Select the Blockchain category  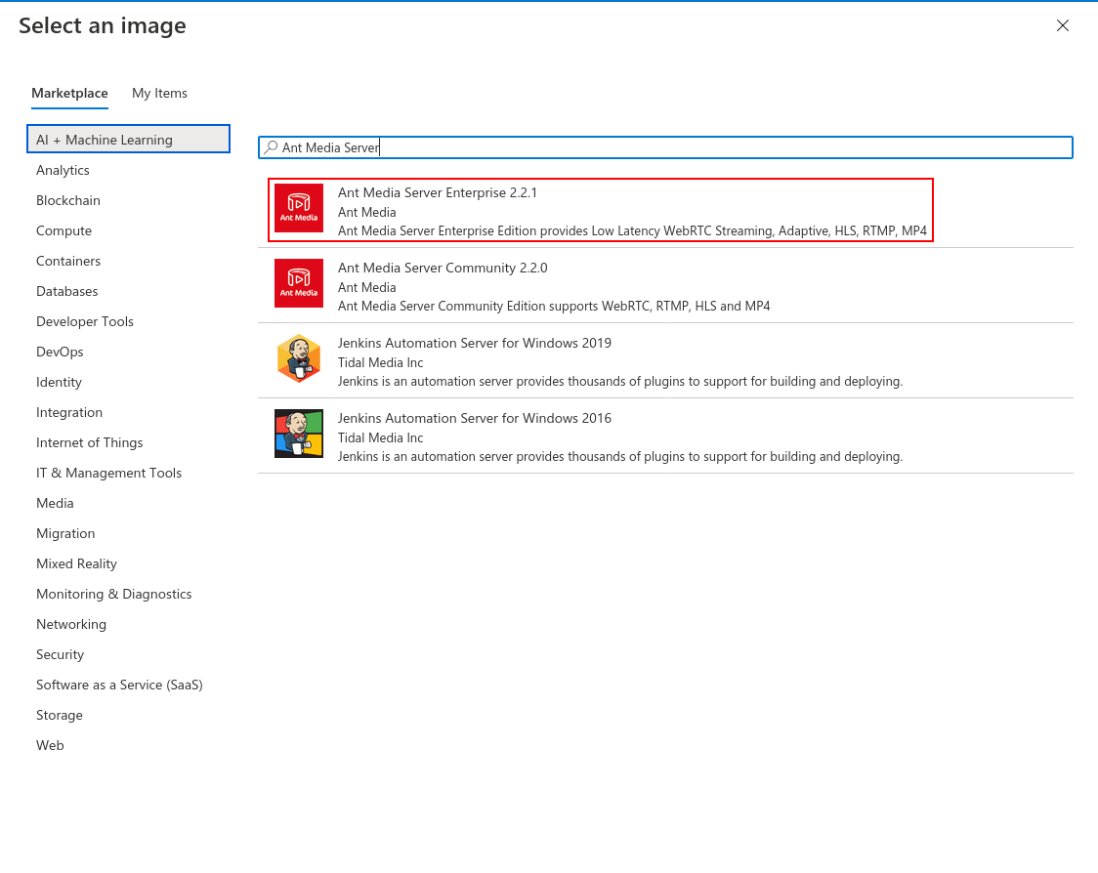68,200
